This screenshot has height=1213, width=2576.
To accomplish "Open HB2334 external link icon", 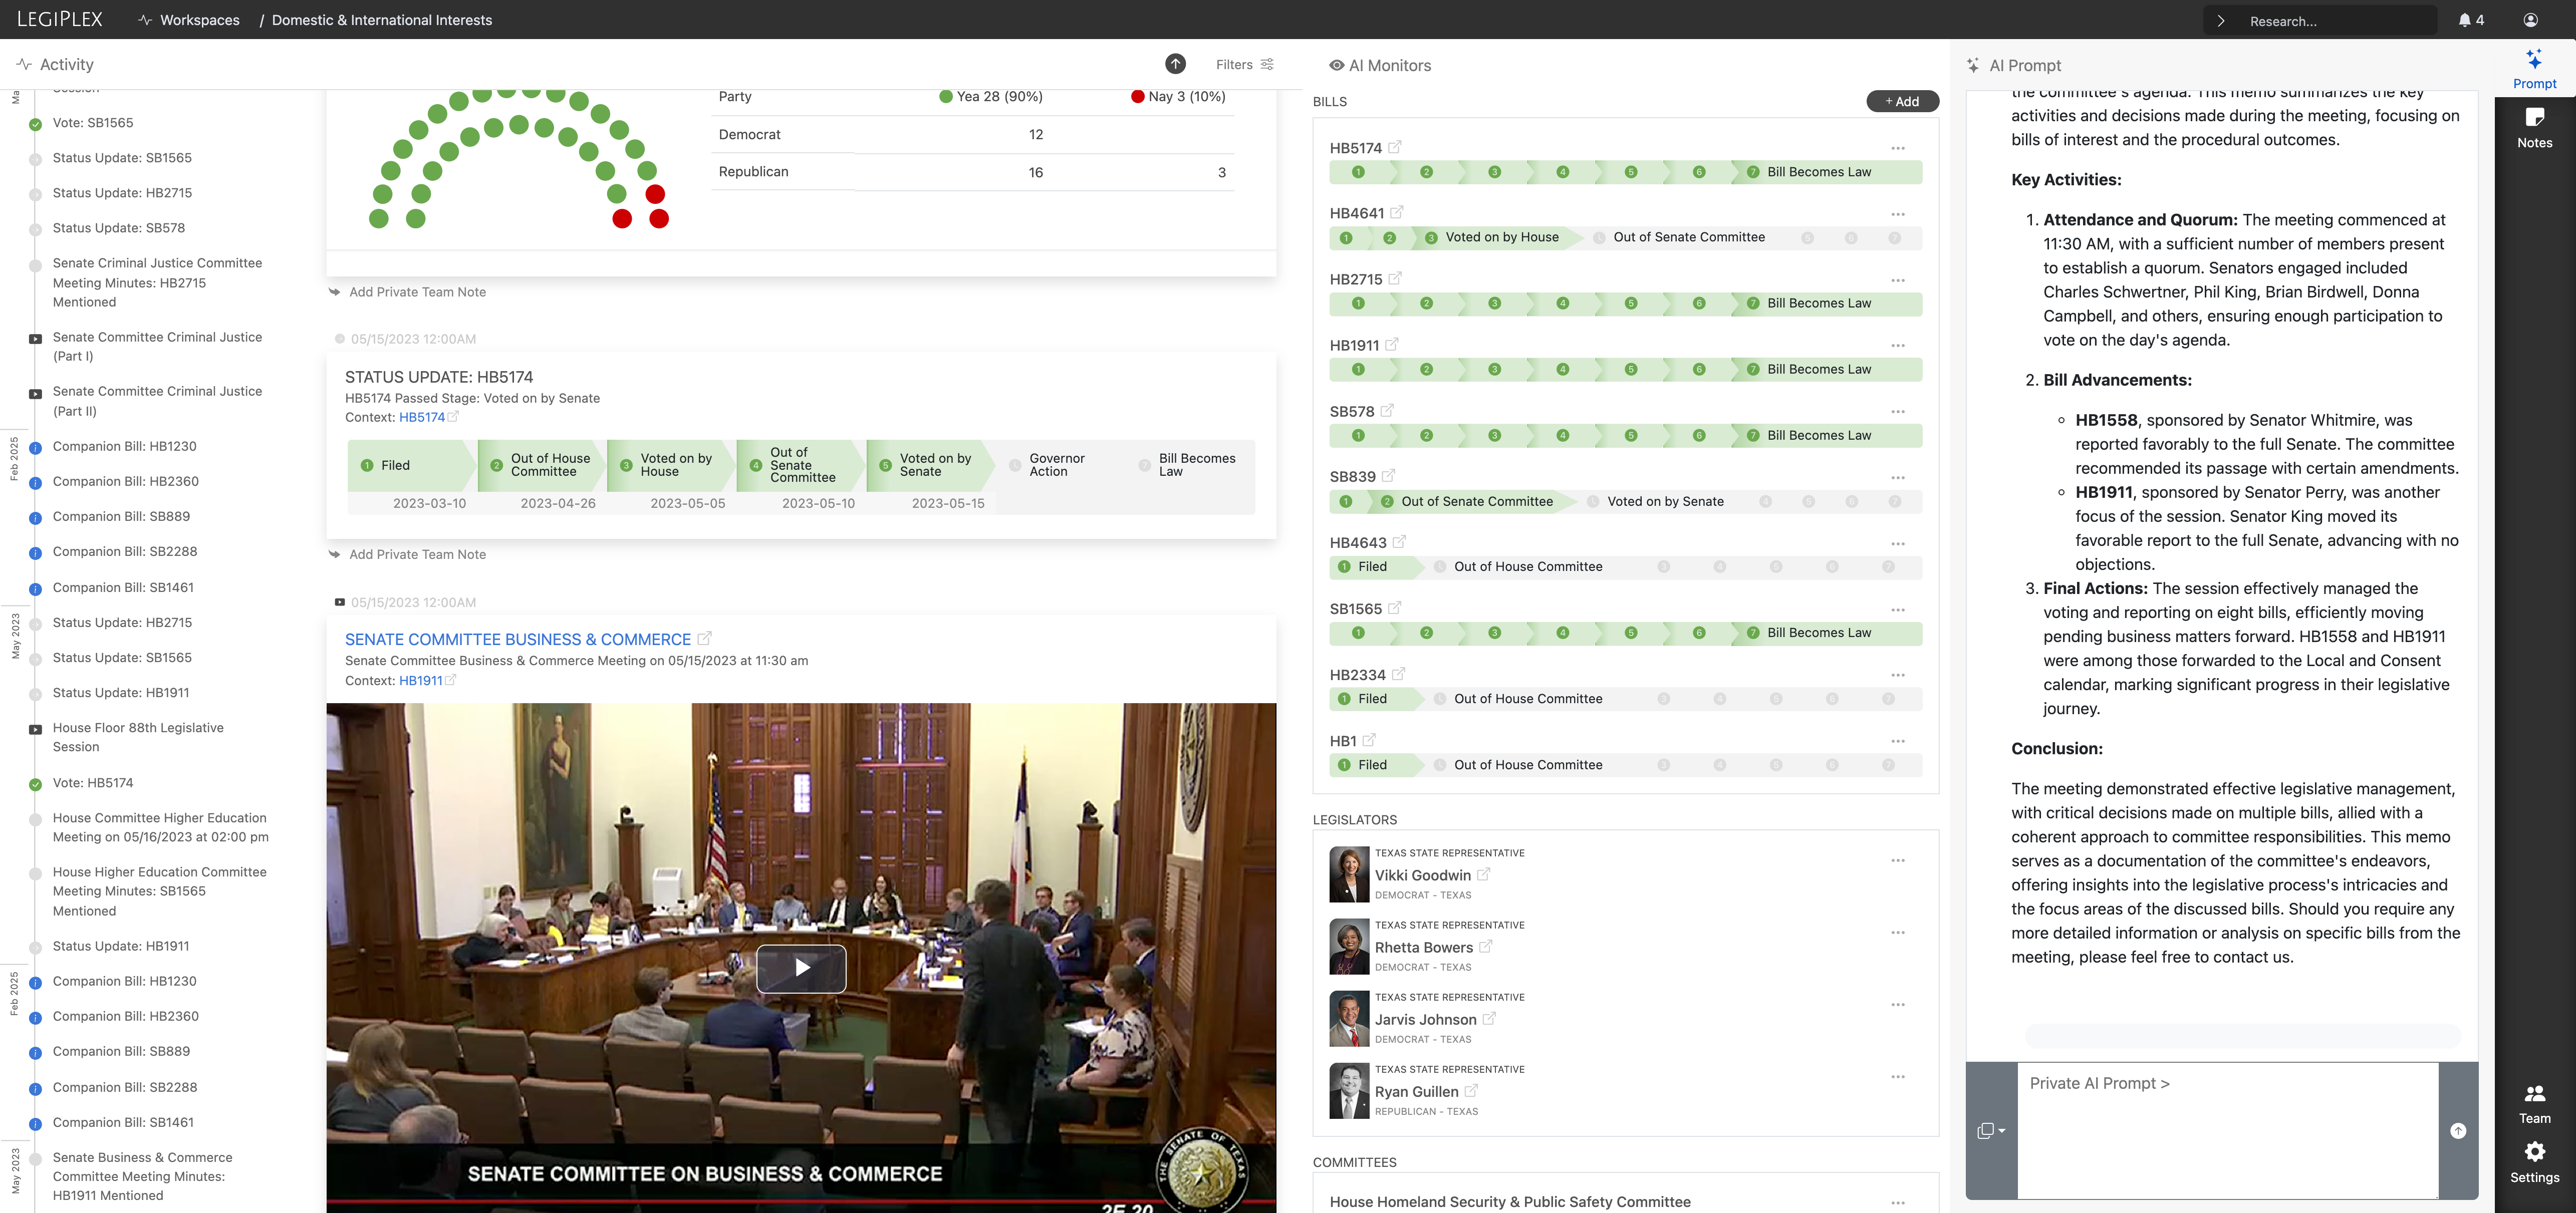I will pyautogui.click(x=1398, y=674).
